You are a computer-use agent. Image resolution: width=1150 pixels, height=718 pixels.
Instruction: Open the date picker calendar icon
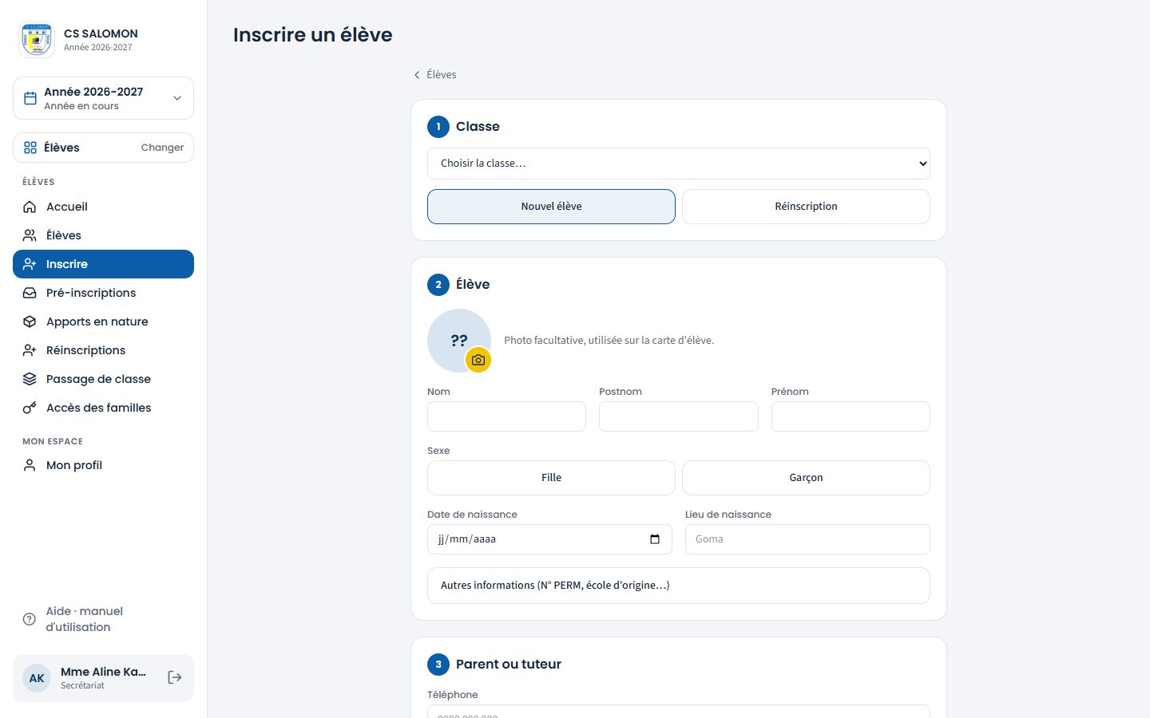click(x=655, y=539)
